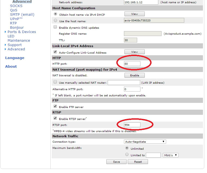
Task: Click the top Advanced heading link
Action: click(22, 1)
